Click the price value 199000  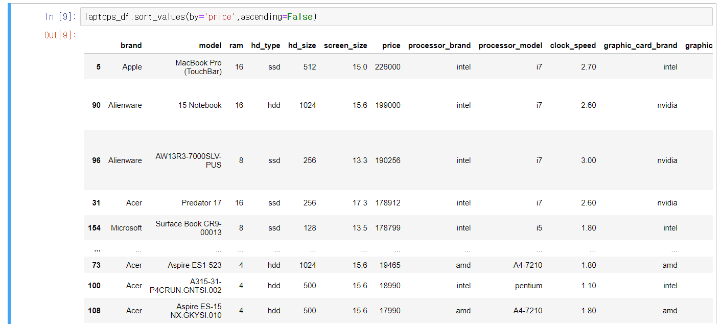tap(388, 105)
